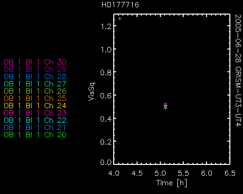Viewport: 243px width, 194px height.
Task: Select the blue Ch 28 legend entry
Action: (35, 77)
